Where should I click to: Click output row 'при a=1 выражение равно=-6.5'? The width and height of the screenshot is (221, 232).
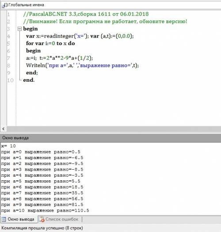pos(42,158)
